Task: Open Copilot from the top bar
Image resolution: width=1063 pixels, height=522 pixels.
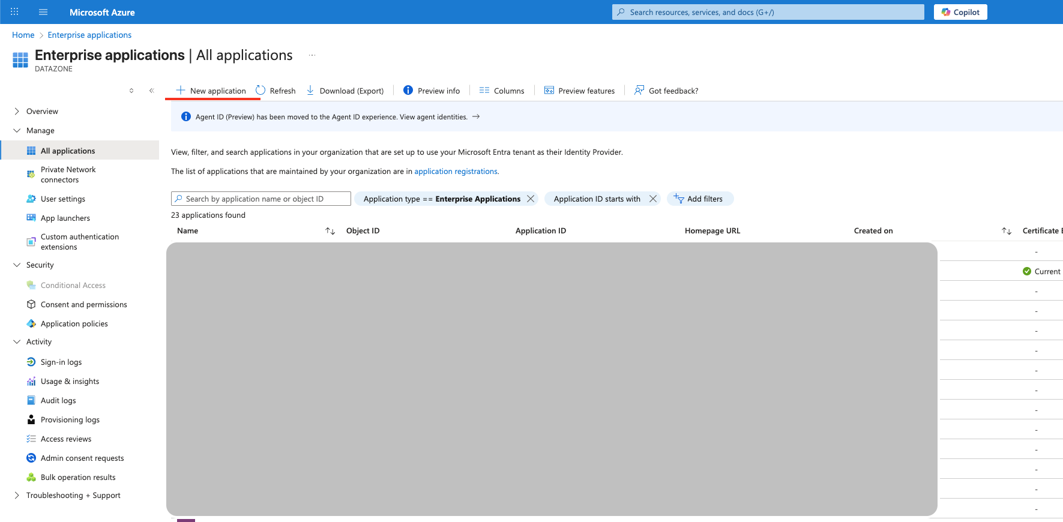Action: click(960, 12)
